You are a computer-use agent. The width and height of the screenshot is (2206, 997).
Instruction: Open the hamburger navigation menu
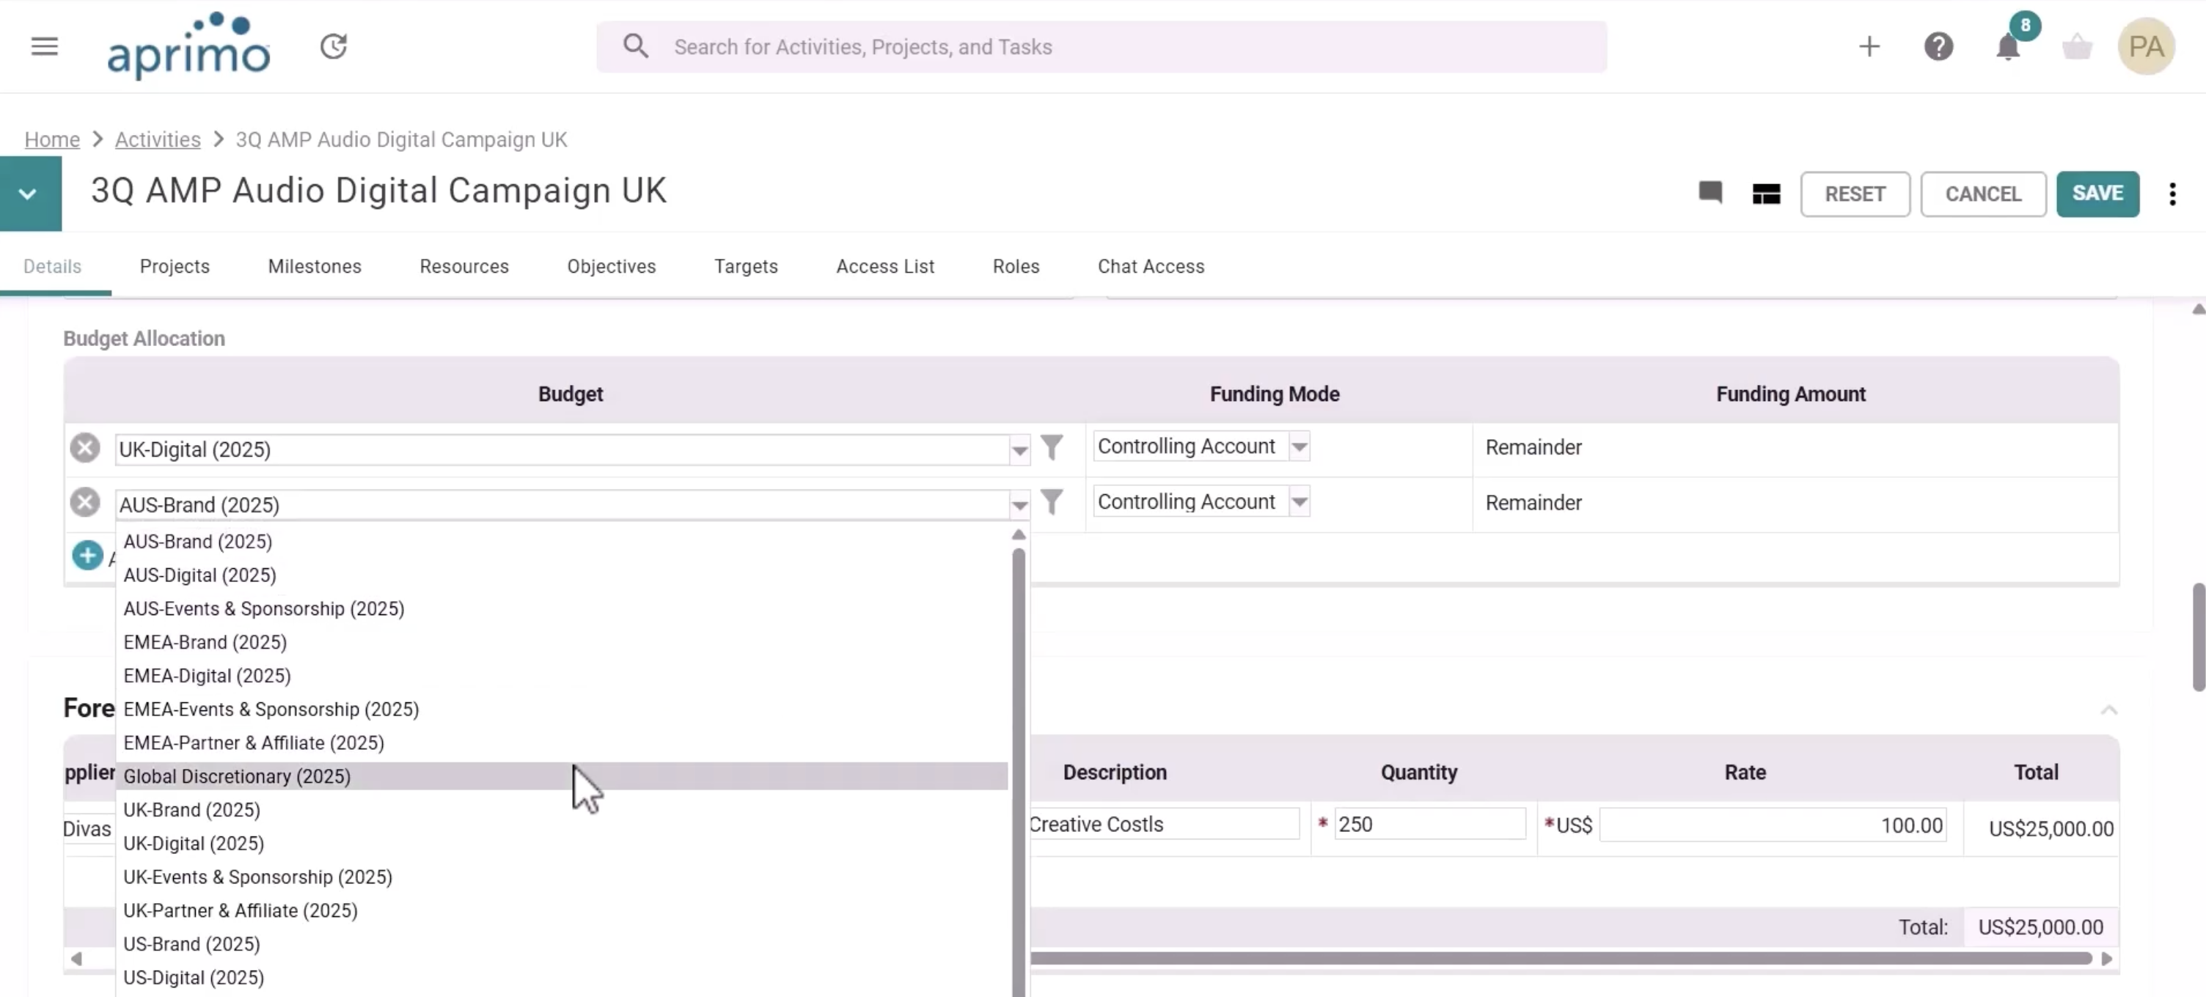44,46
